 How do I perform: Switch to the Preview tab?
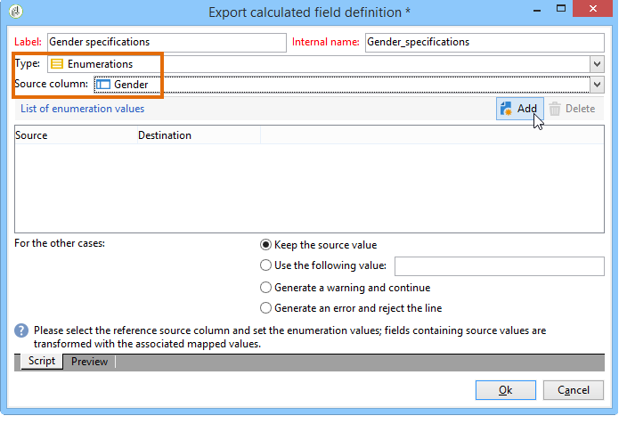(x=89, y=362)
